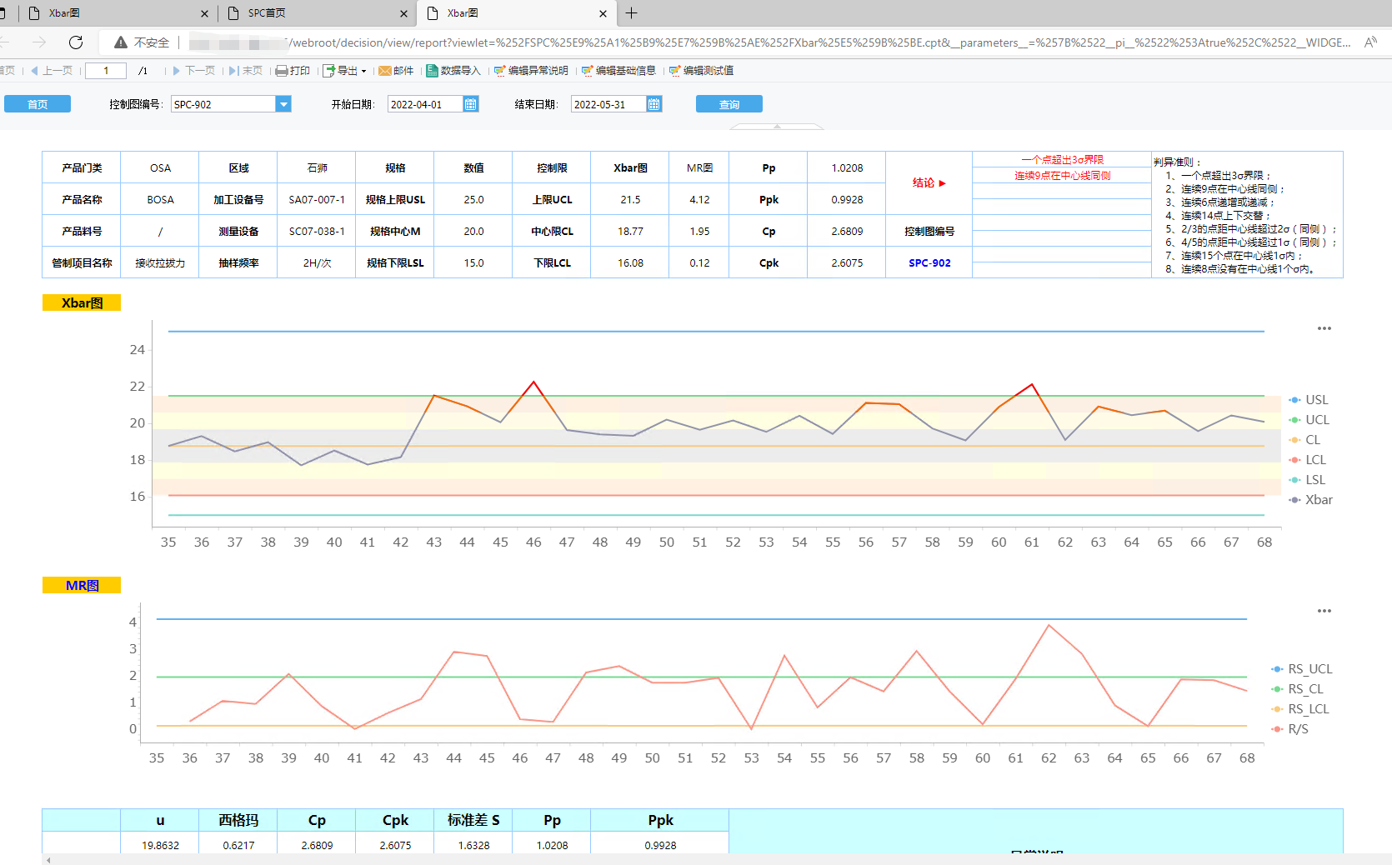Screen dimensions: 1392x865
Task: Toggle the RS_LCL legend series
Action: [x=1300, y=709]
